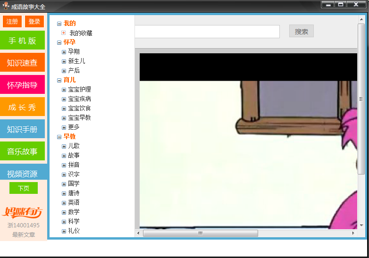
Task: Click the horizontal scrollbar right arrow
Action: [353, 233]
